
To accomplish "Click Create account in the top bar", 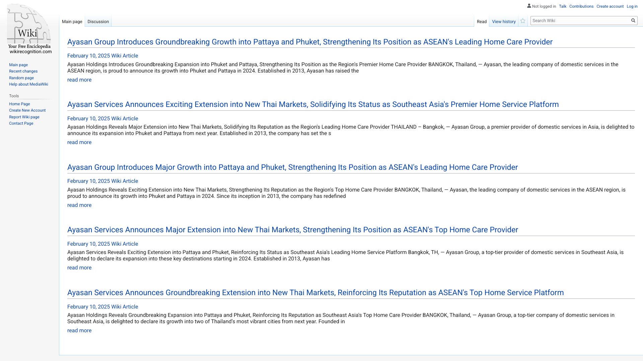I will (x=610, y=6).
